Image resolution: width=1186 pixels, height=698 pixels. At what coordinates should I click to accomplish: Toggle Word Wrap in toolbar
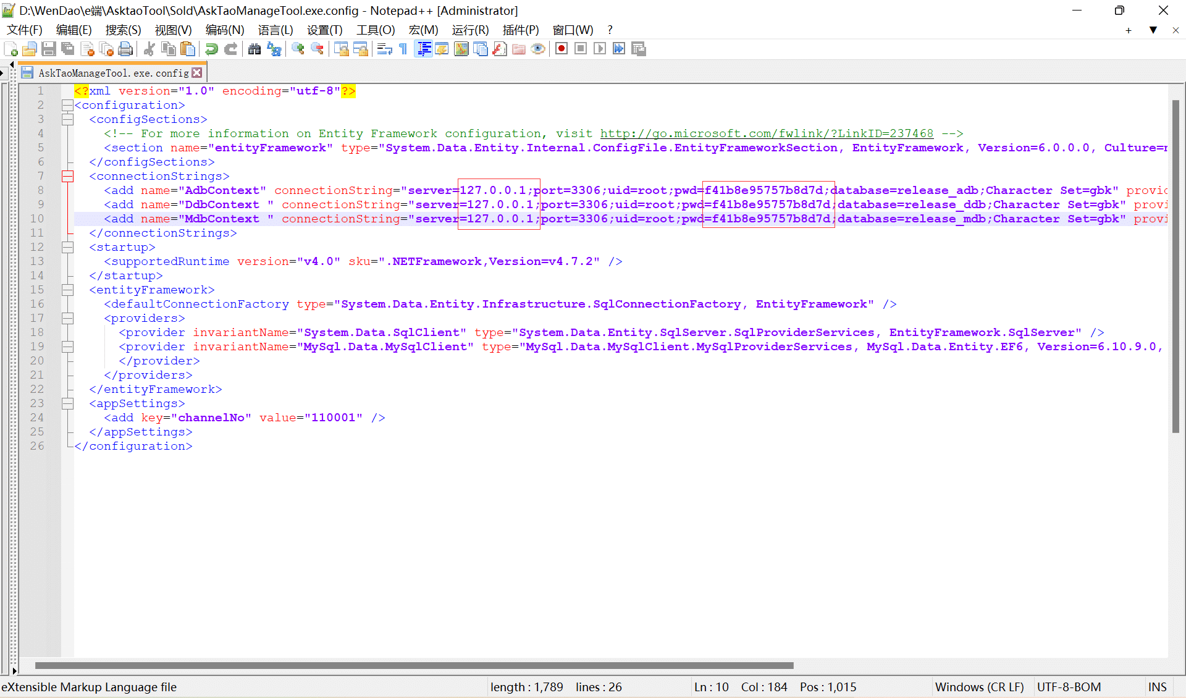click(x=384, y=49)
